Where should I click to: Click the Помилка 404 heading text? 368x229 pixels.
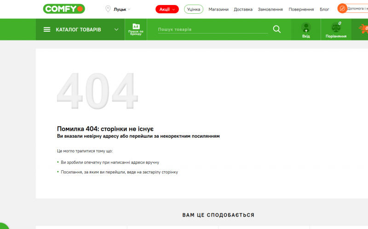click(105, 129)
